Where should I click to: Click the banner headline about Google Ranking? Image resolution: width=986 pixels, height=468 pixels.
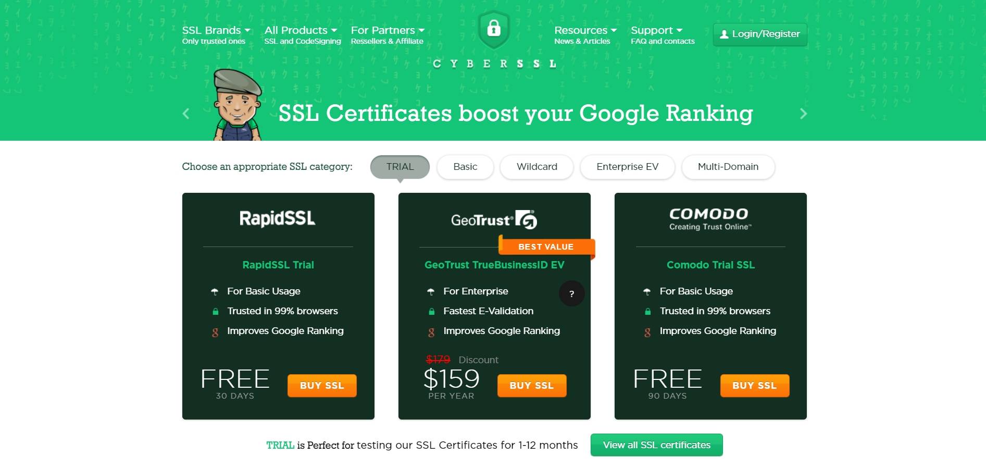[516, 114]
